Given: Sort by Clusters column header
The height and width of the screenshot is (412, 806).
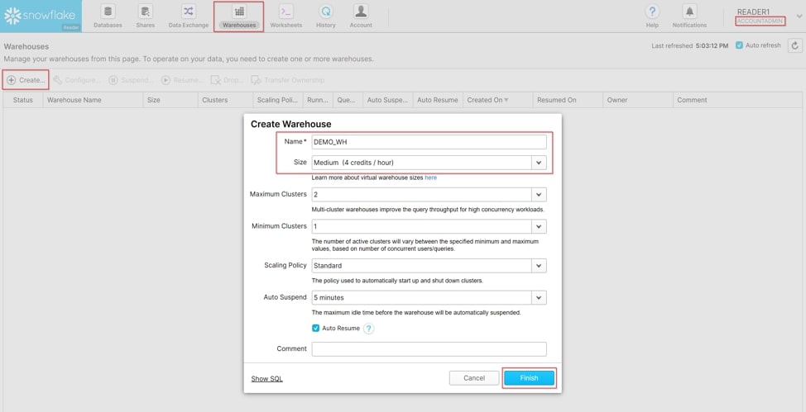Looking at the screenshot, I should [x=225, y=100].
